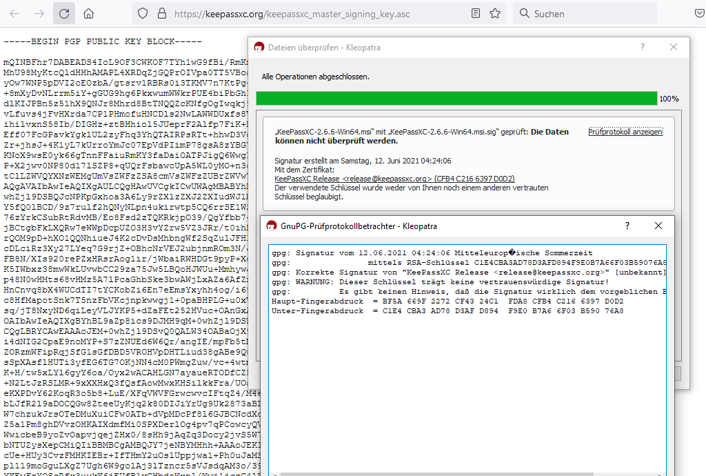Open help in Dateien überprüfen dialog

tap(643, 47)
